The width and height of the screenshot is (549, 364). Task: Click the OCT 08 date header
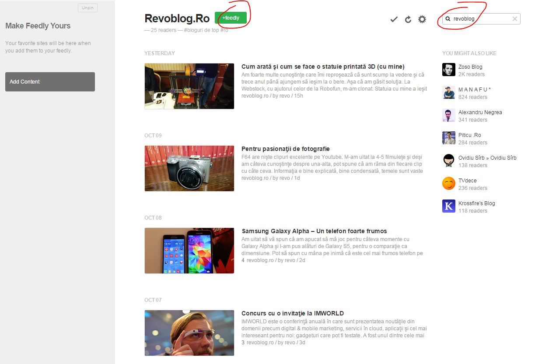click(x=153, y=218)
